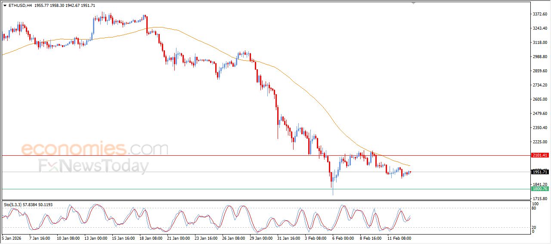Click the 3243.40 price axis label
Screen dimensions: 551x244
pyautogui.click(x=540, y=28)
